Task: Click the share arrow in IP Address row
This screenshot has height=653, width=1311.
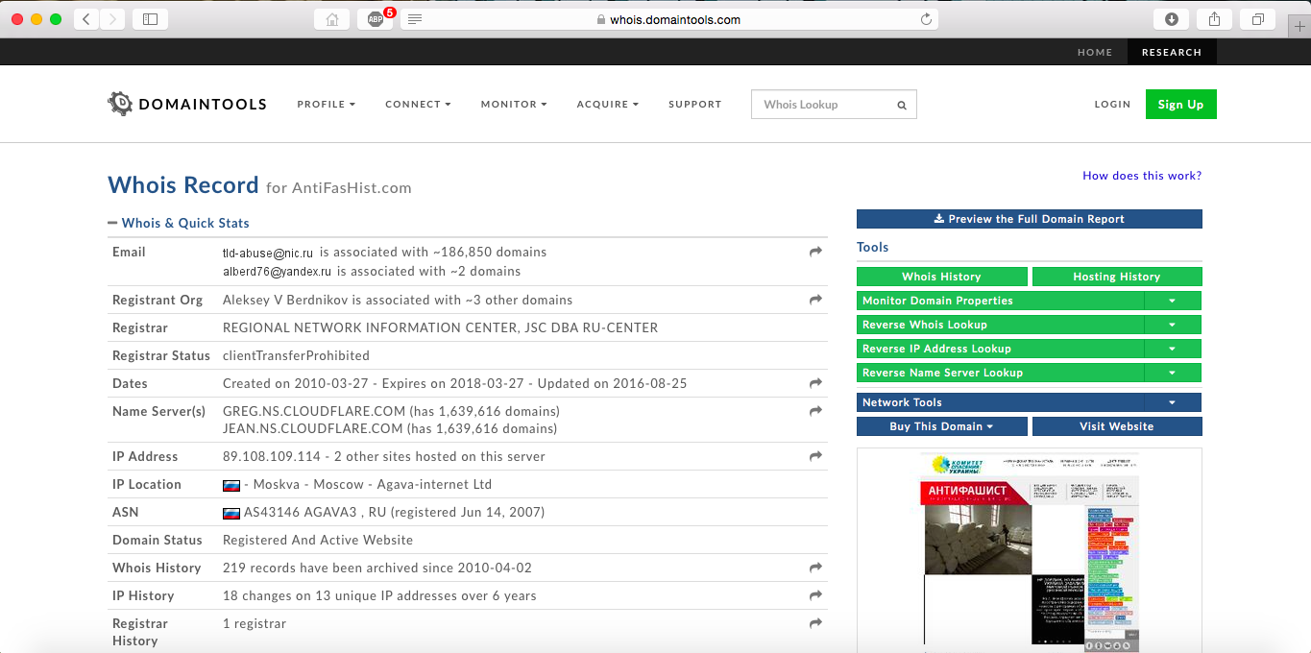Action: 815,456
